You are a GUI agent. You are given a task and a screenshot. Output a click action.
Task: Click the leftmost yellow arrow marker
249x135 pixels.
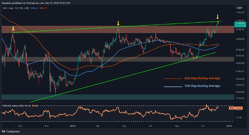pyautogui.click(x=13, y=29)
